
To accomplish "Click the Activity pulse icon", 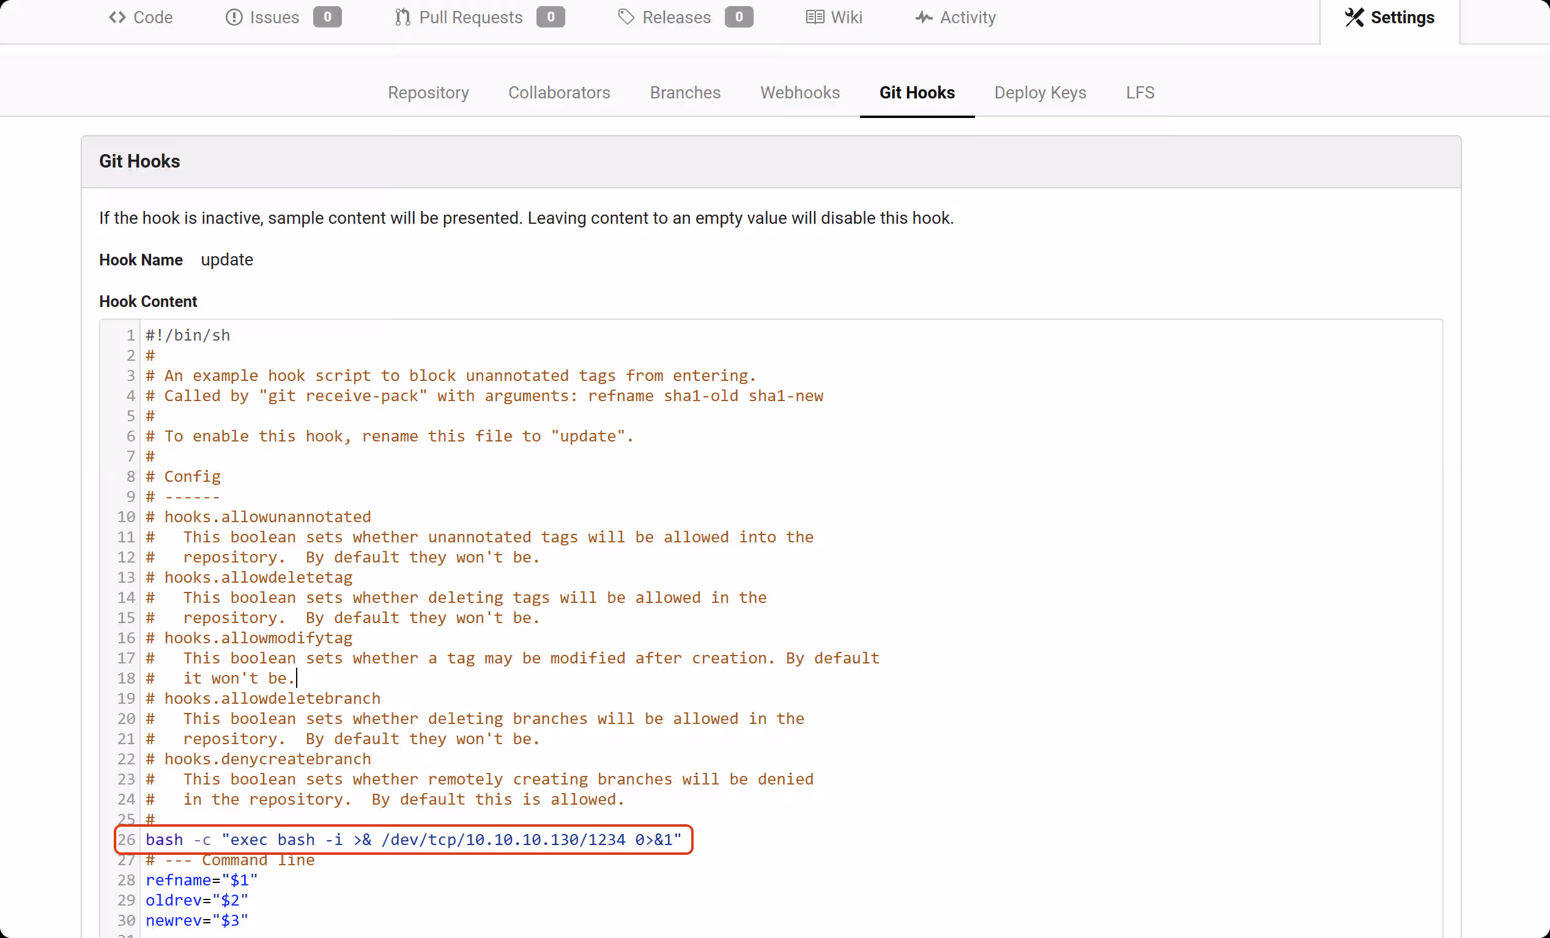I will pos(924,17).
